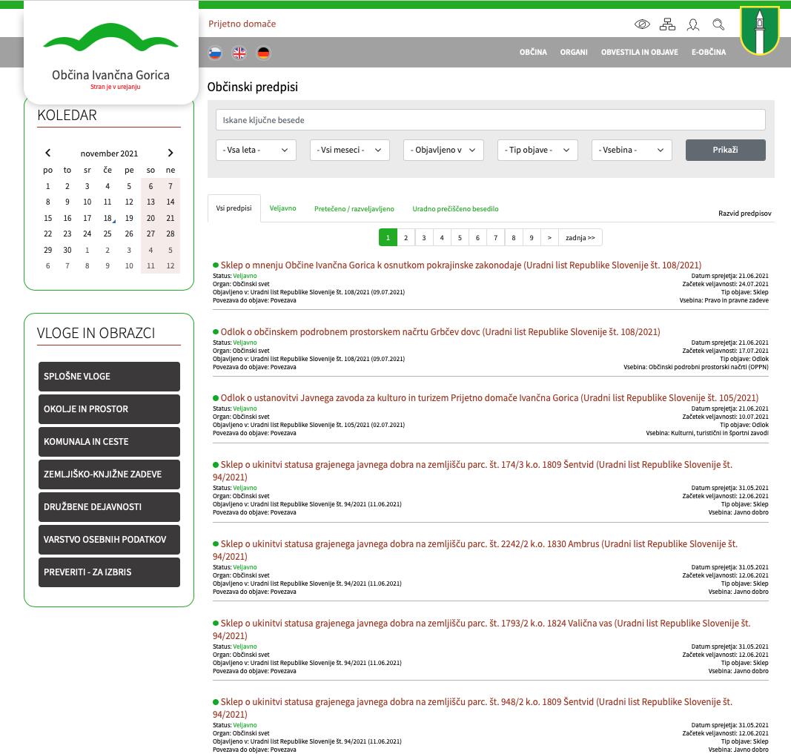Go to previous month in calendar
791x754 pixels.
[48, 153]
